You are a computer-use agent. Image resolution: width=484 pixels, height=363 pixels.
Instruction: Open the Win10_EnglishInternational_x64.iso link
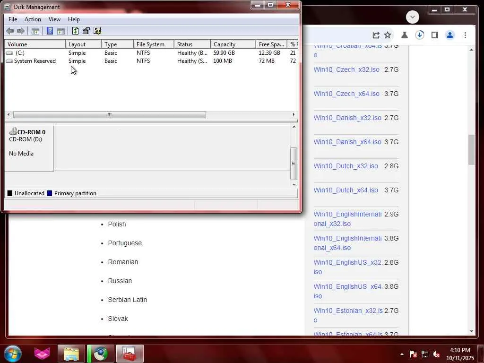[347, 243]
